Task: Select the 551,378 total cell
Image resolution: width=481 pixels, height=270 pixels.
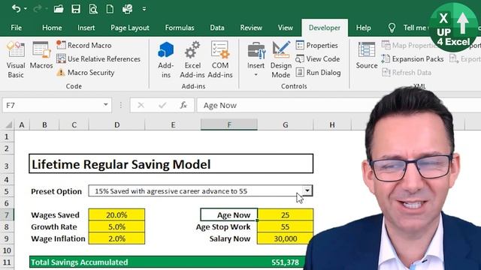Action: (286, 262)
